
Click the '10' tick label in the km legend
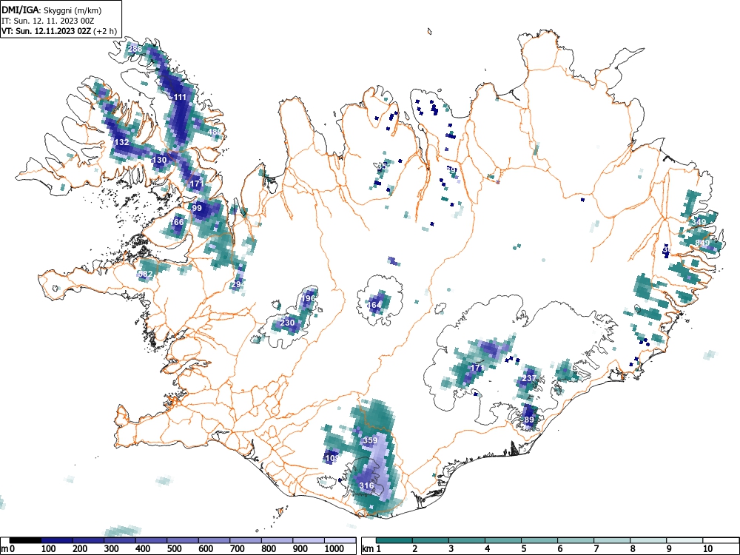coord(707,549)
